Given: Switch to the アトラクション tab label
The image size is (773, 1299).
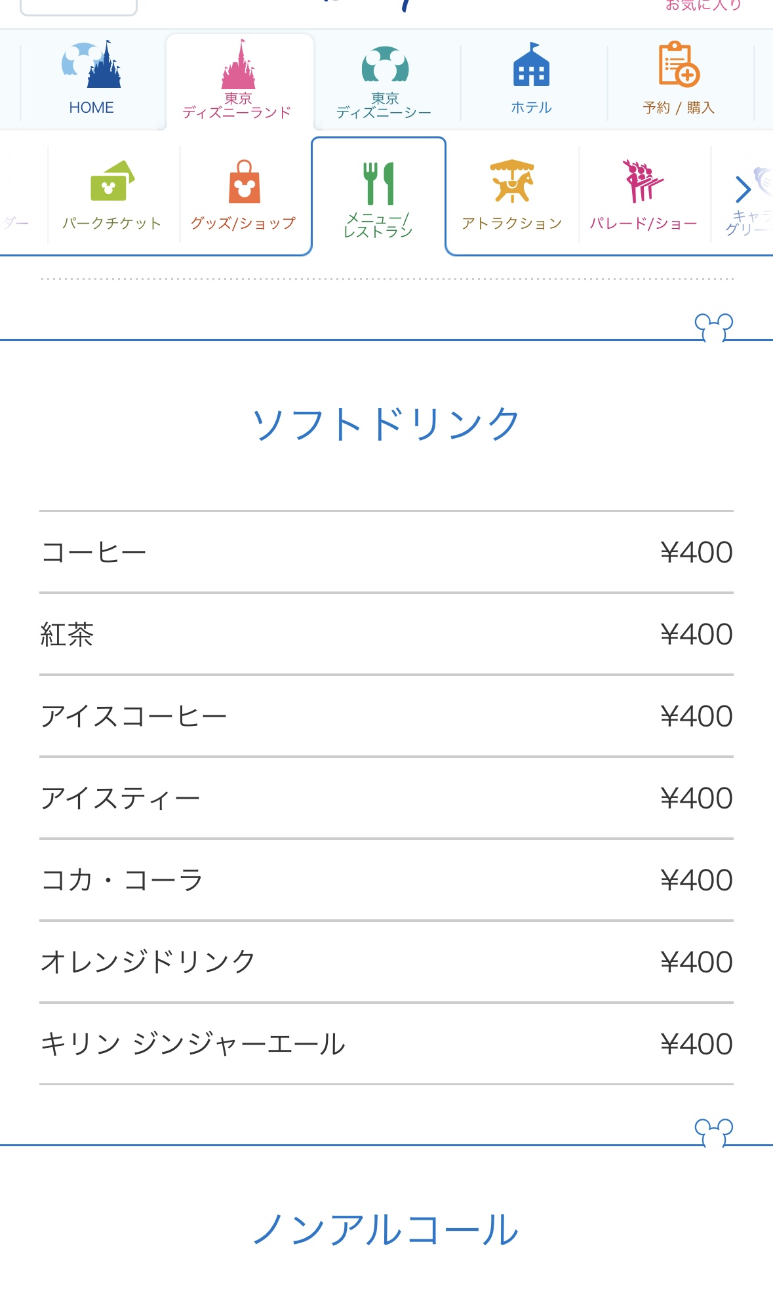Looking at the screenshot, I should click(x=512, y=224).
